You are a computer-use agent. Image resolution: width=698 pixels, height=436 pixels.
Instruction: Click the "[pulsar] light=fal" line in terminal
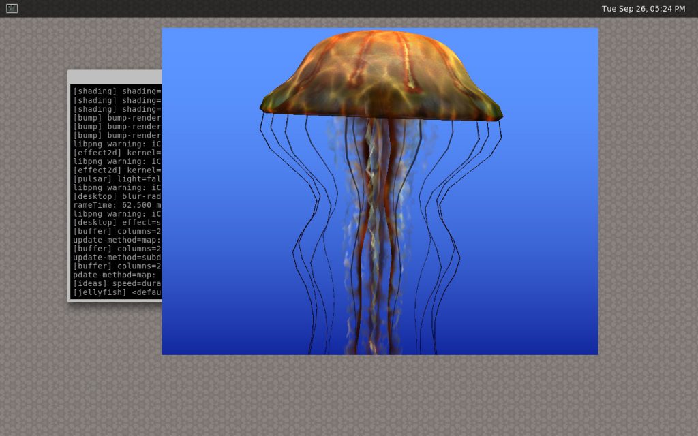click(x=117, y=179)
